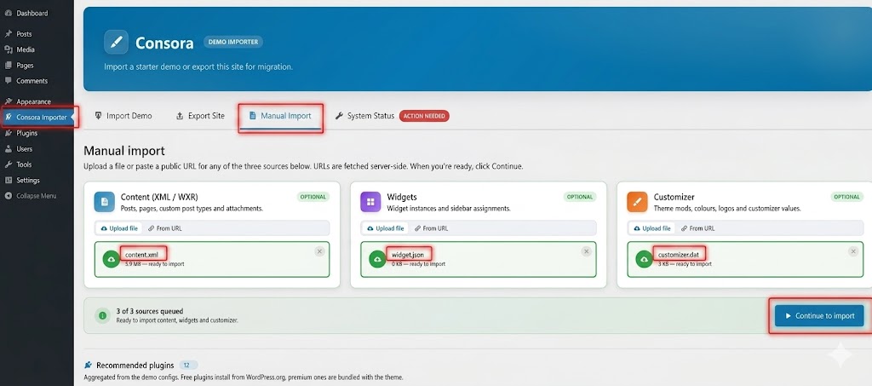Remove the queued content.xml file
The image size is (872, 386).
click(319, 251)
